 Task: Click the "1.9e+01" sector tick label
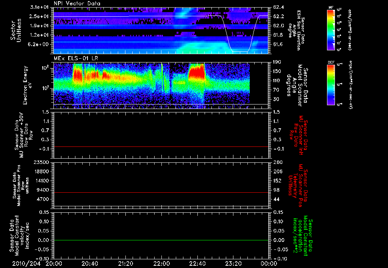click(39, 26)
